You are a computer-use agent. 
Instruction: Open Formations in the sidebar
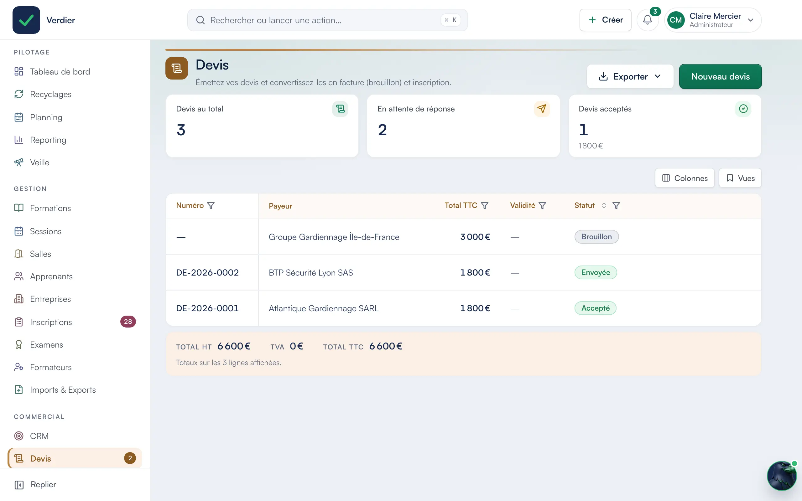coord(75,208)
